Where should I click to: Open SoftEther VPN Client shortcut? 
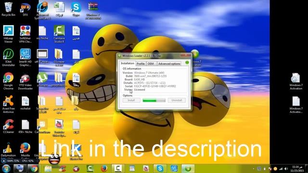[26, 34]
